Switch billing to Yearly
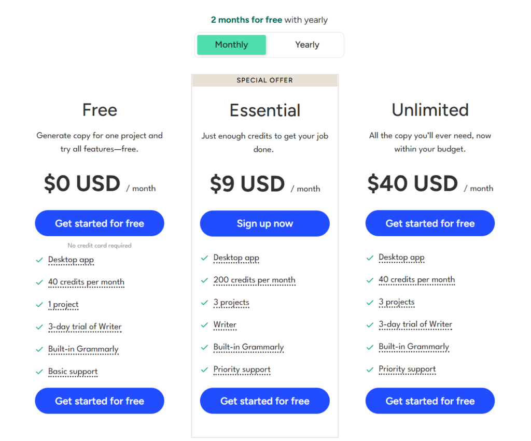Viewport: 531px width, 441px height. pyautogui.click(x=306, y=45)
